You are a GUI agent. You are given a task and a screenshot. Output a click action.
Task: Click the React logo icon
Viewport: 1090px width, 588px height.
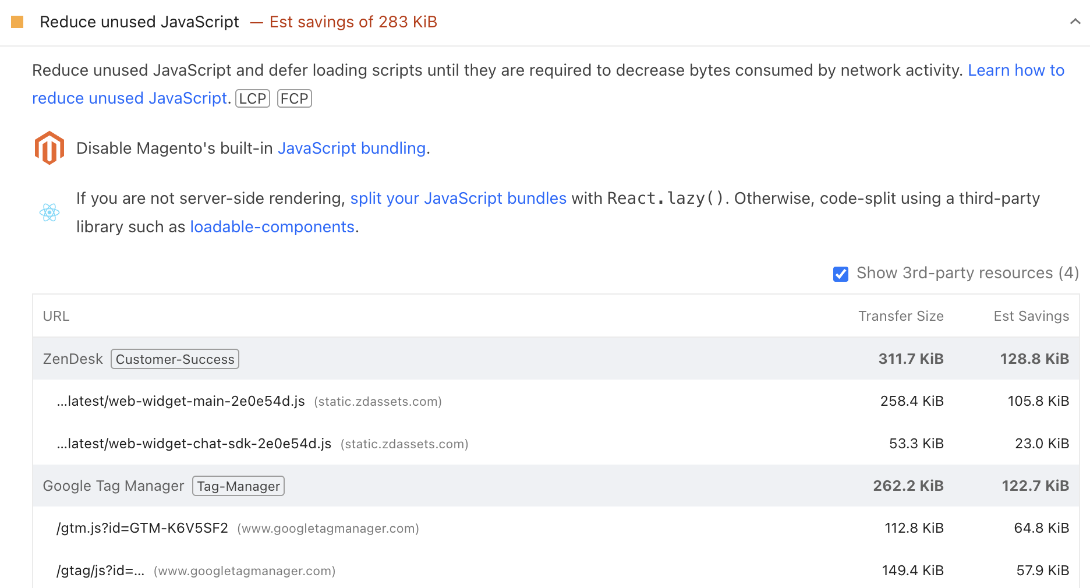(x=49, y=212)
